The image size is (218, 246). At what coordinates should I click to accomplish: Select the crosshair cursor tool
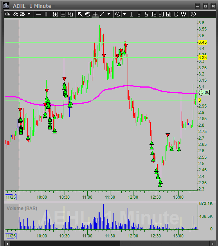click(x=95, y=14)
